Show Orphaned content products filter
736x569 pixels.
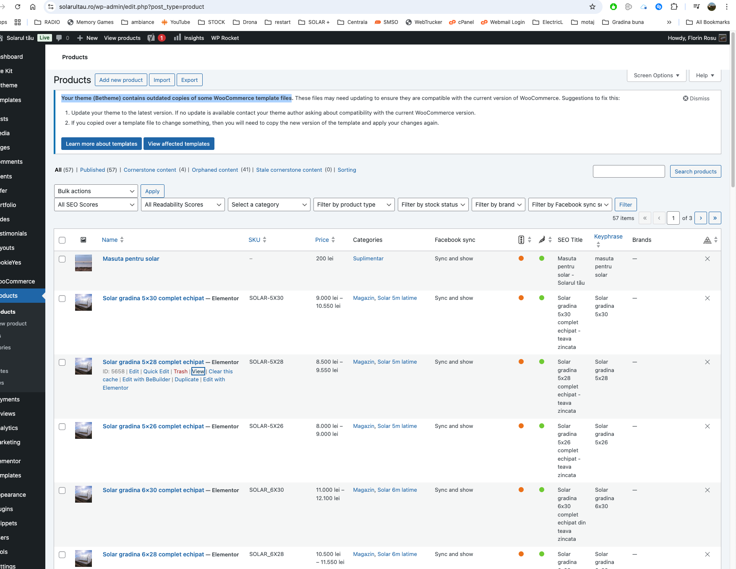[x=215, y=170]
